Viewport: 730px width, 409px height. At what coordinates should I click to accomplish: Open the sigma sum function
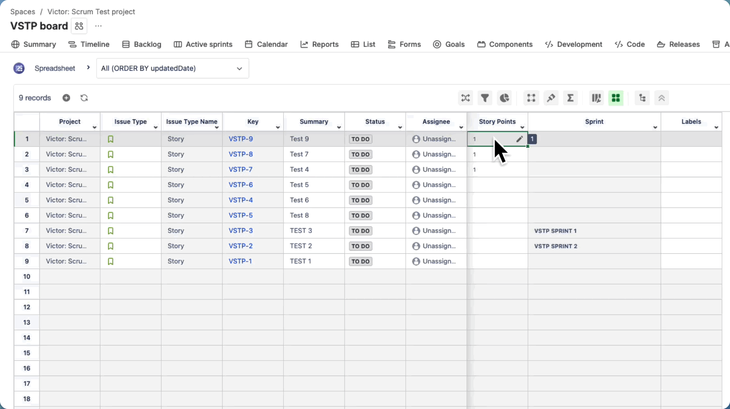(x=570, y=98)
